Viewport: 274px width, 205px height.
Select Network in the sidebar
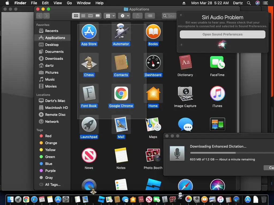52,121
